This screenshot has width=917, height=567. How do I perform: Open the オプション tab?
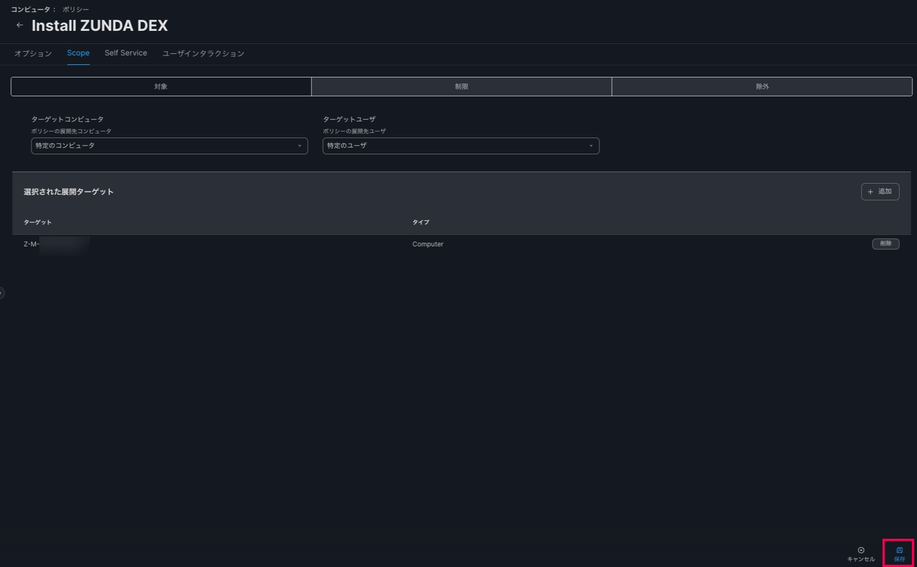pos(33,53)
